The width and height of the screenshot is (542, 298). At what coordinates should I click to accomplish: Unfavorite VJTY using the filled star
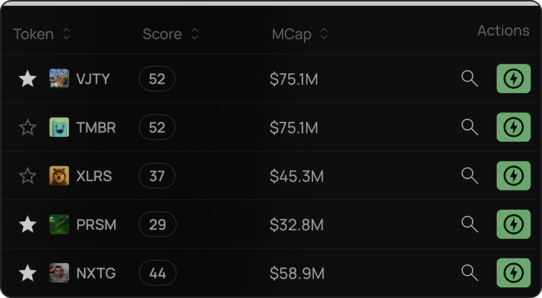[27, 79]
